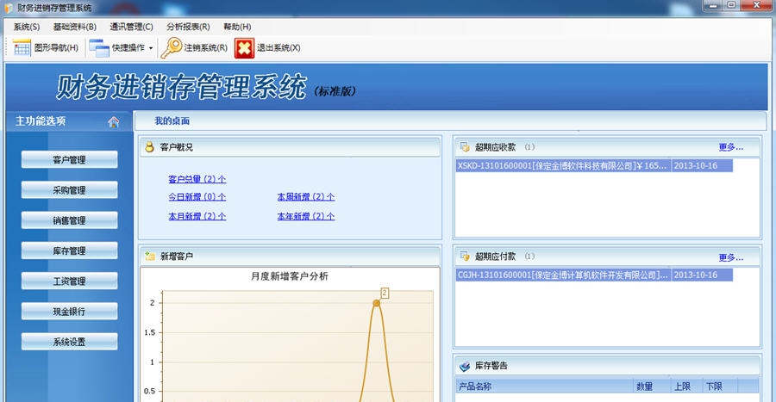The image size is (776, 402).
Task: Click the 今日新增 (0) 个 link
Action: [197, 196]
